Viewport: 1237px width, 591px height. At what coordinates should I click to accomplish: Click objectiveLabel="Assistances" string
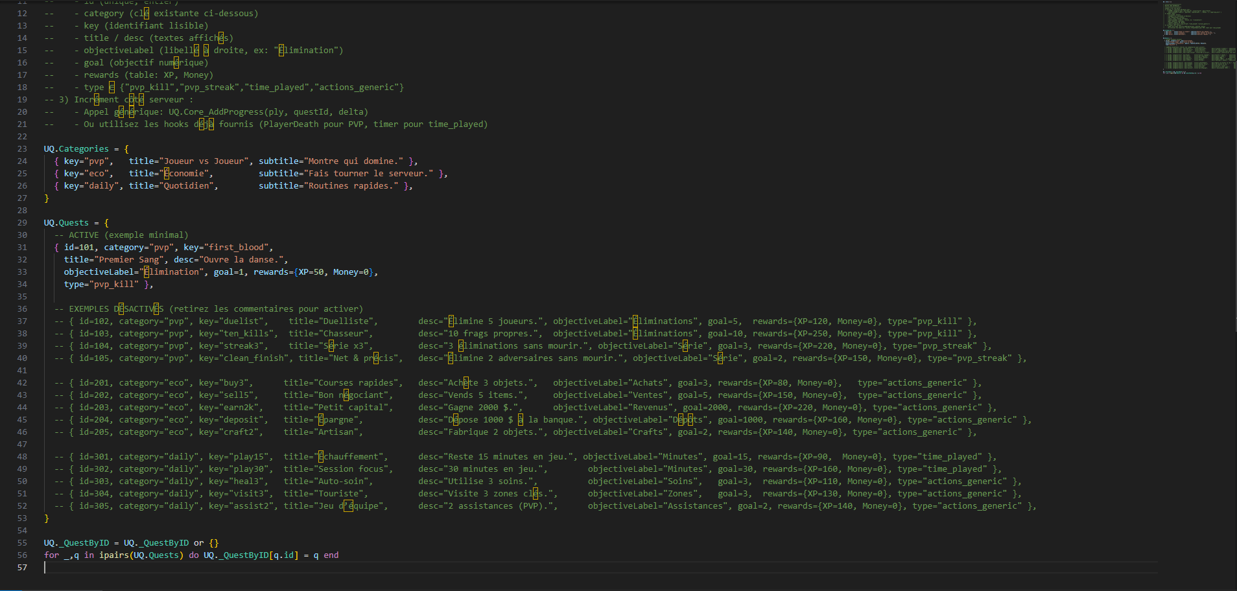pyautogui.click(x=657, y=506)
